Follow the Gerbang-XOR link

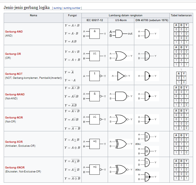(14, 142)
